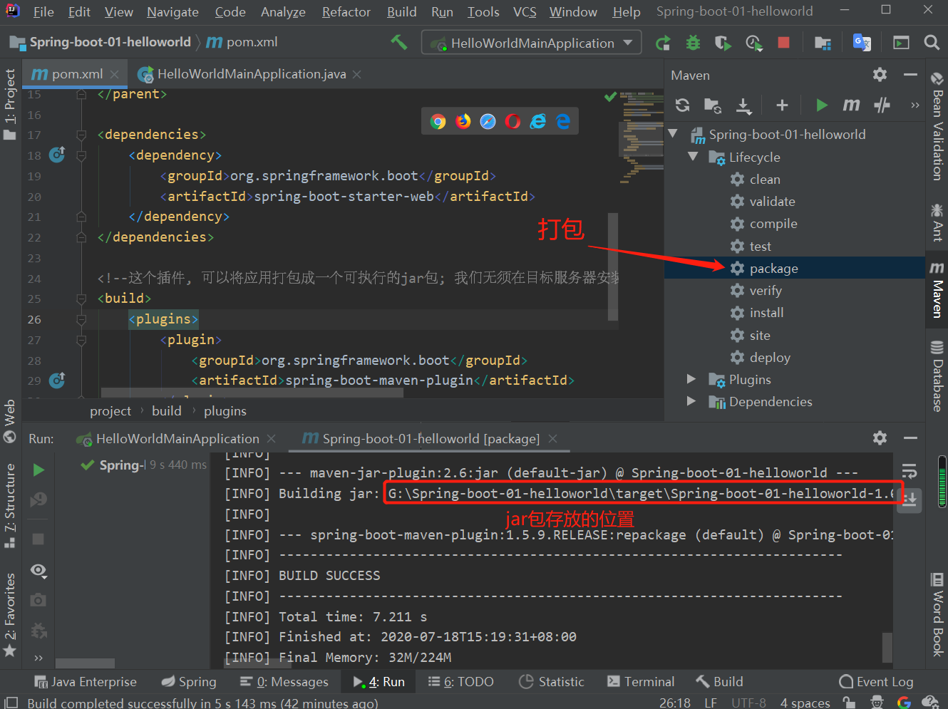The width and height of the screenshot is (948, 709).
Task: Expand the Dependencies node in Maven
Action: coord(691,401)
